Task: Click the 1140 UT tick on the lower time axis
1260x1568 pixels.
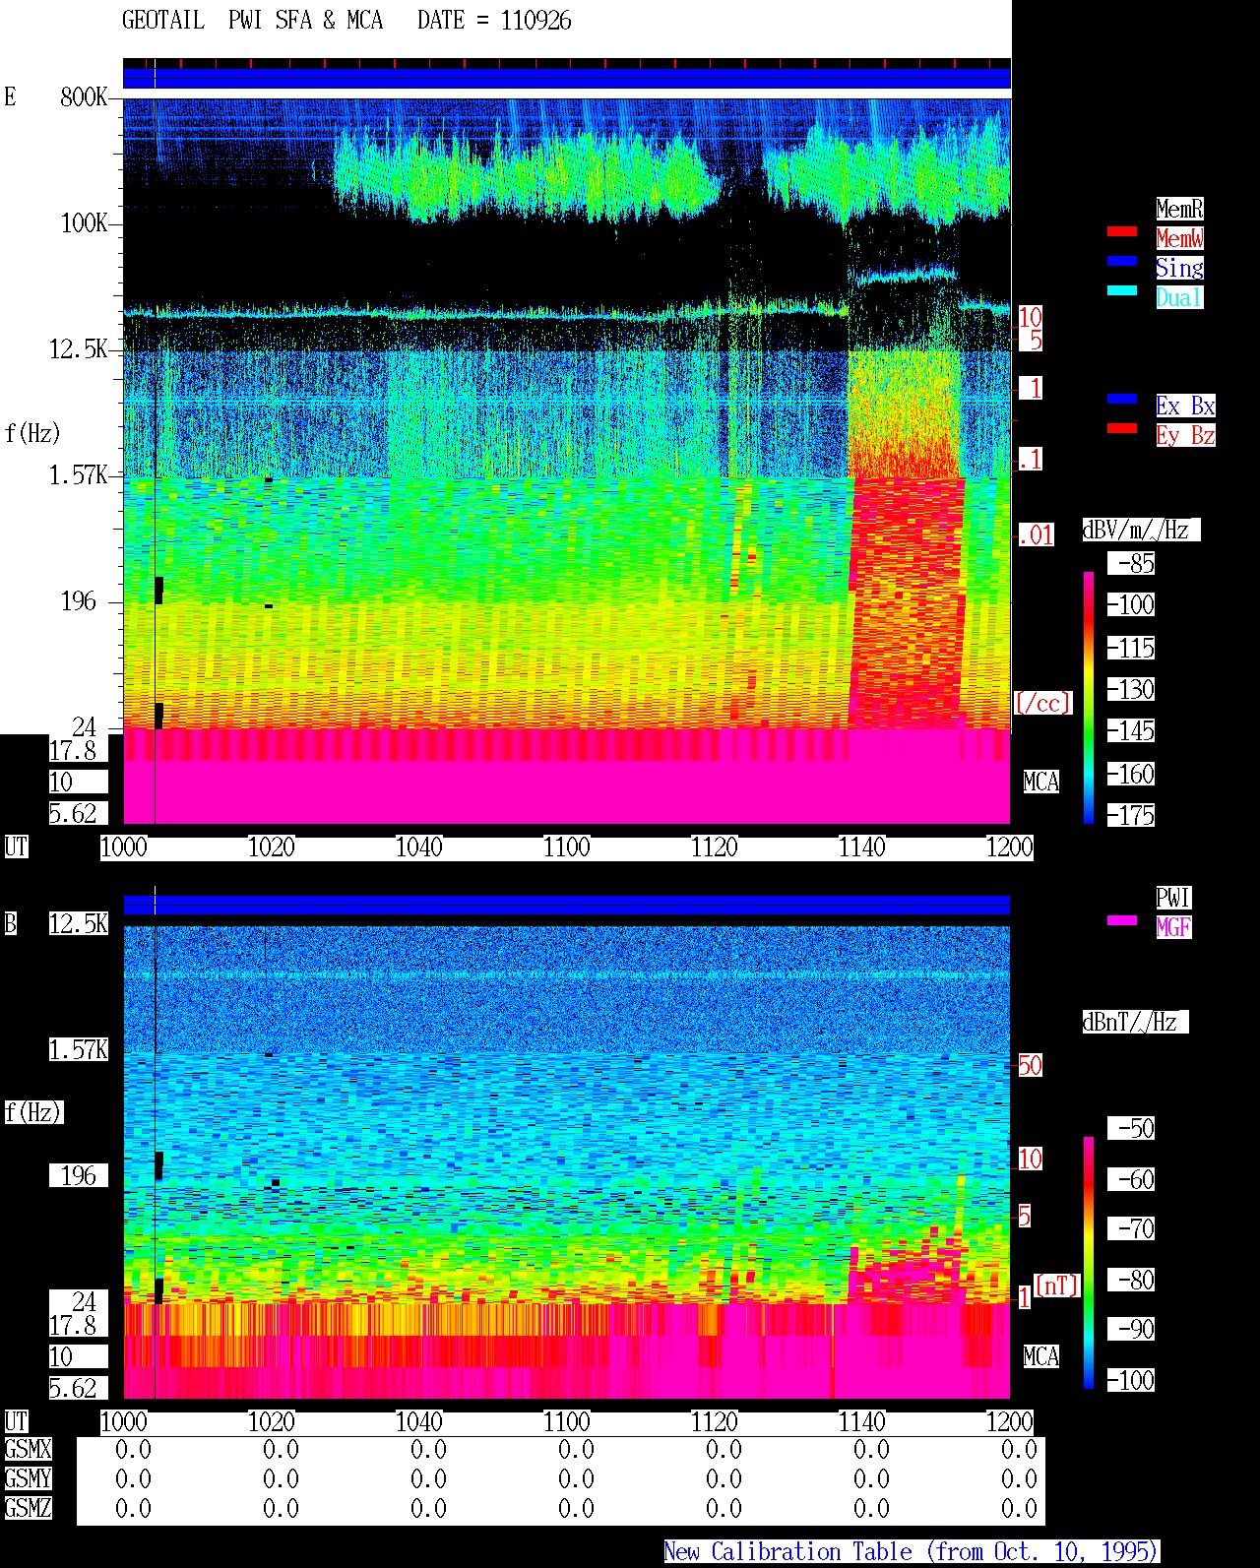Action: point(862,1422)
